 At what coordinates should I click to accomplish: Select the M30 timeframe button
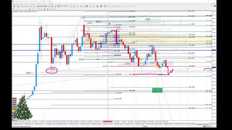[x=119, y=6]
